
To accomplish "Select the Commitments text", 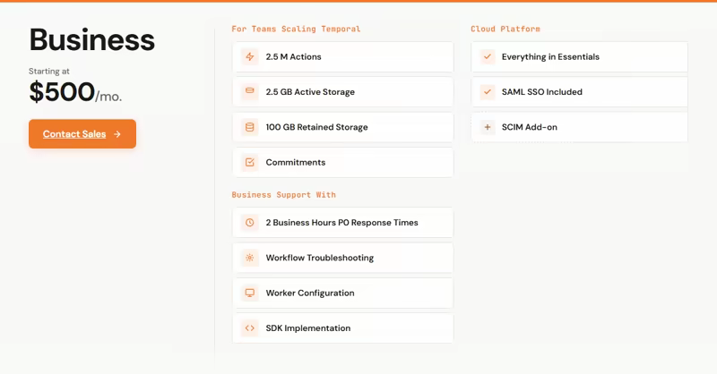I will (x=296, y=162).
